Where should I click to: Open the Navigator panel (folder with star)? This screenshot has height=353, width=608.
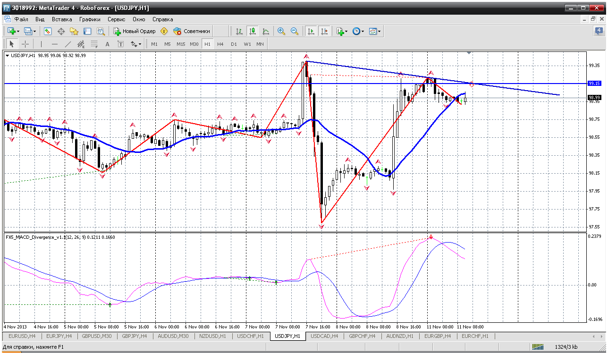(74, 31)
